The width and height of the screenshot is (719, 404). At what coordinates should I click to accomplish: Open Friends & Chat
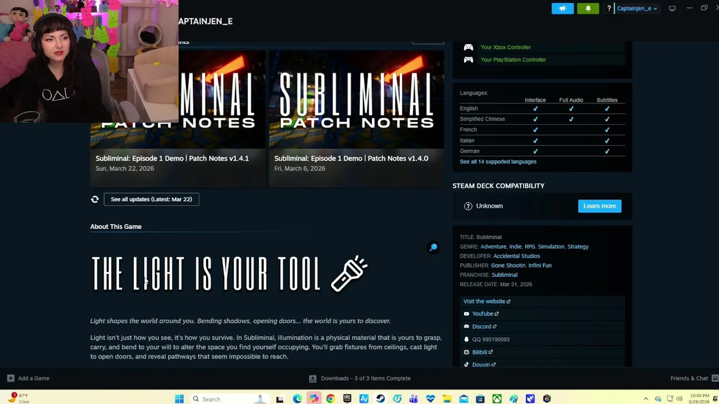click(x=693, y=378)
